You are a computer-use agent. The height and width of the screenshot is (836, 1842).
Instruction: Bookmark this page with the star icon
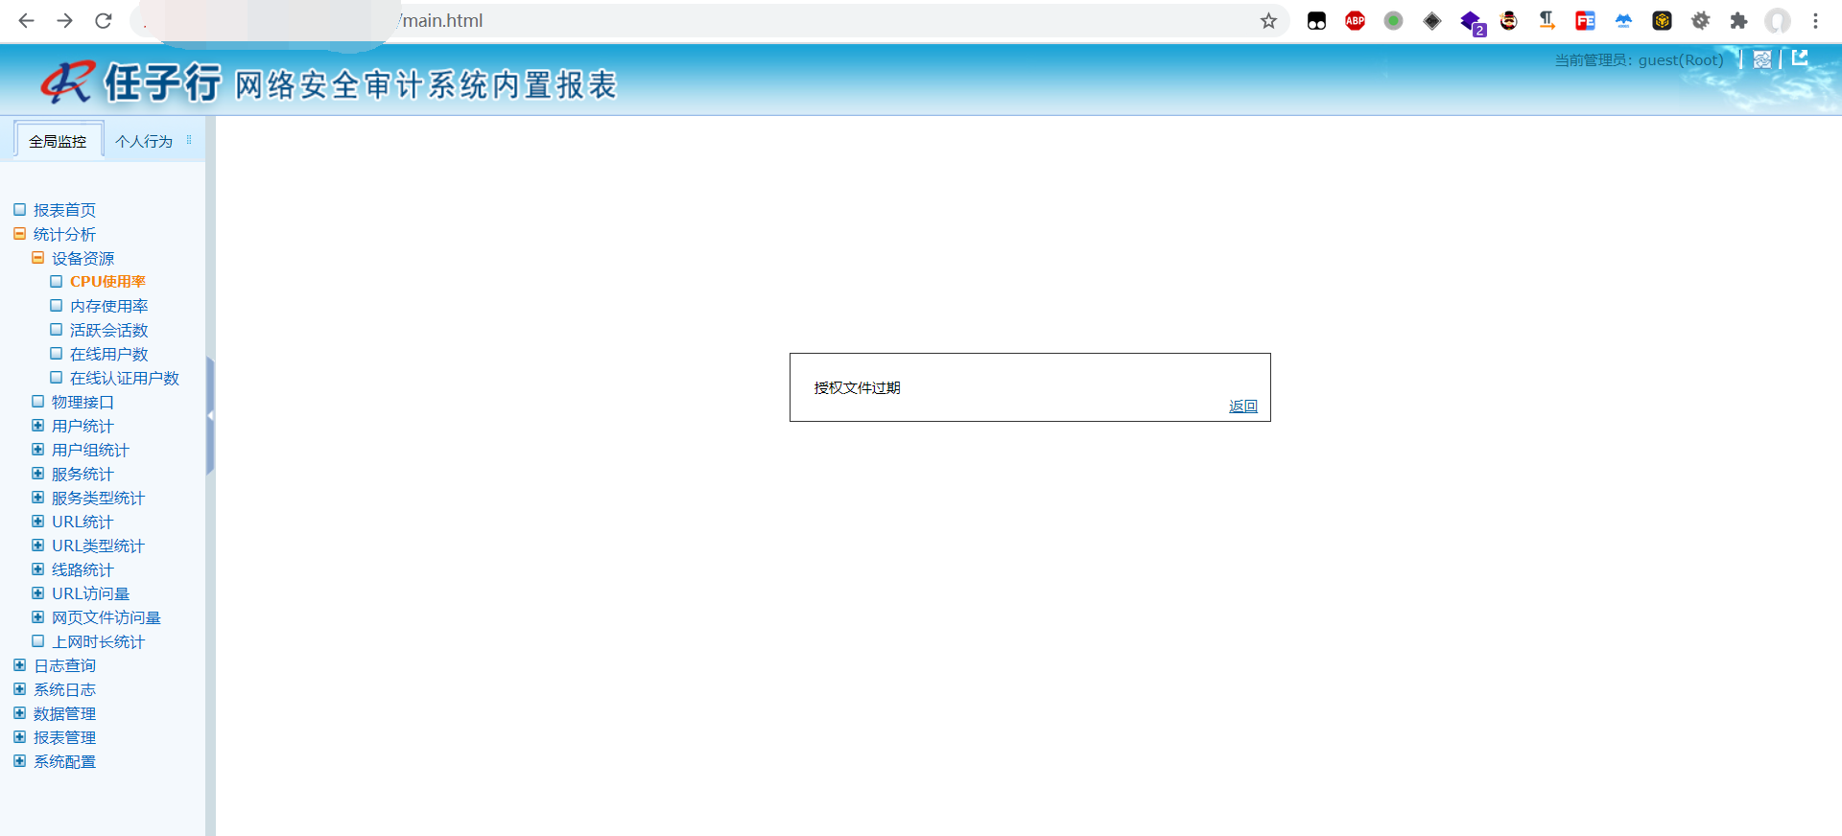pos(1268,21)
